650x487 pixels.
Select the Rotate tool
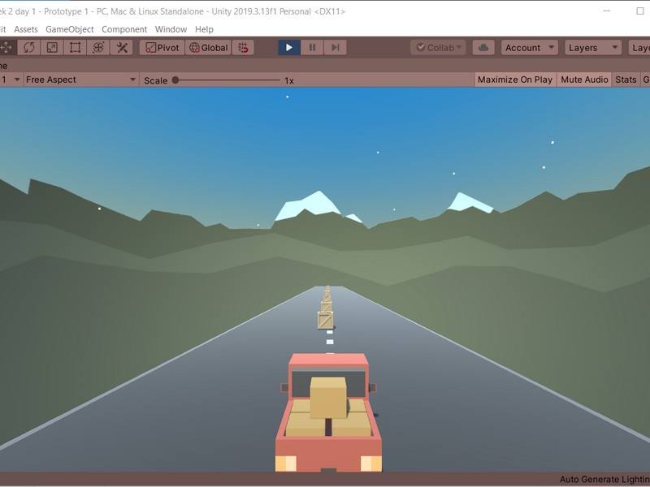[28, 47]
